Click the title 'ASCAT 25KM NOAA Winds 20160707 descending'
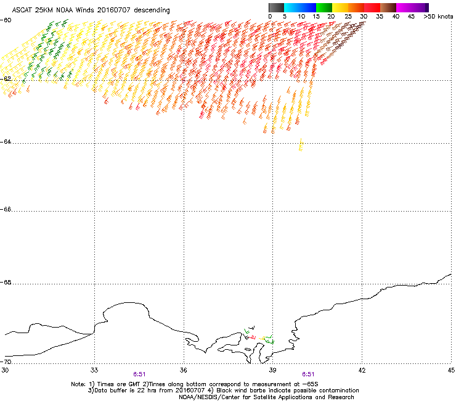The width and height of the screenshot is (456, 401). click(x=91, y=10)
